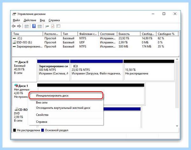Maximize the Управление дисками window
Screen dimensions: 191x150
164,14
